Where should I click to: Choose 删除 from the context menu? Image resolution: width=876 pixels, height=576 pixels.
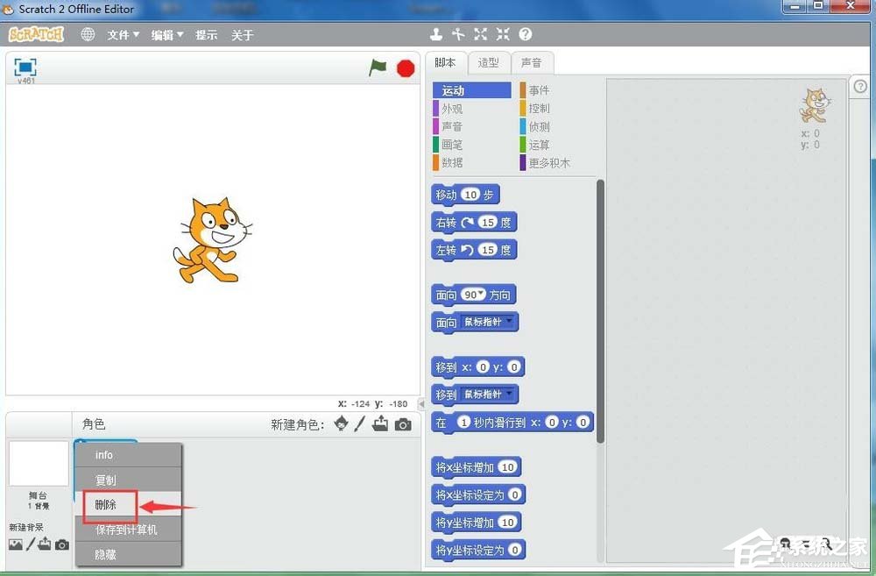106,504
